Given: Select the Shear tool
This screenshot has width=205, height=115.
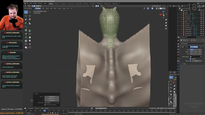Looking at the screenshot, I should pos(26,47).
